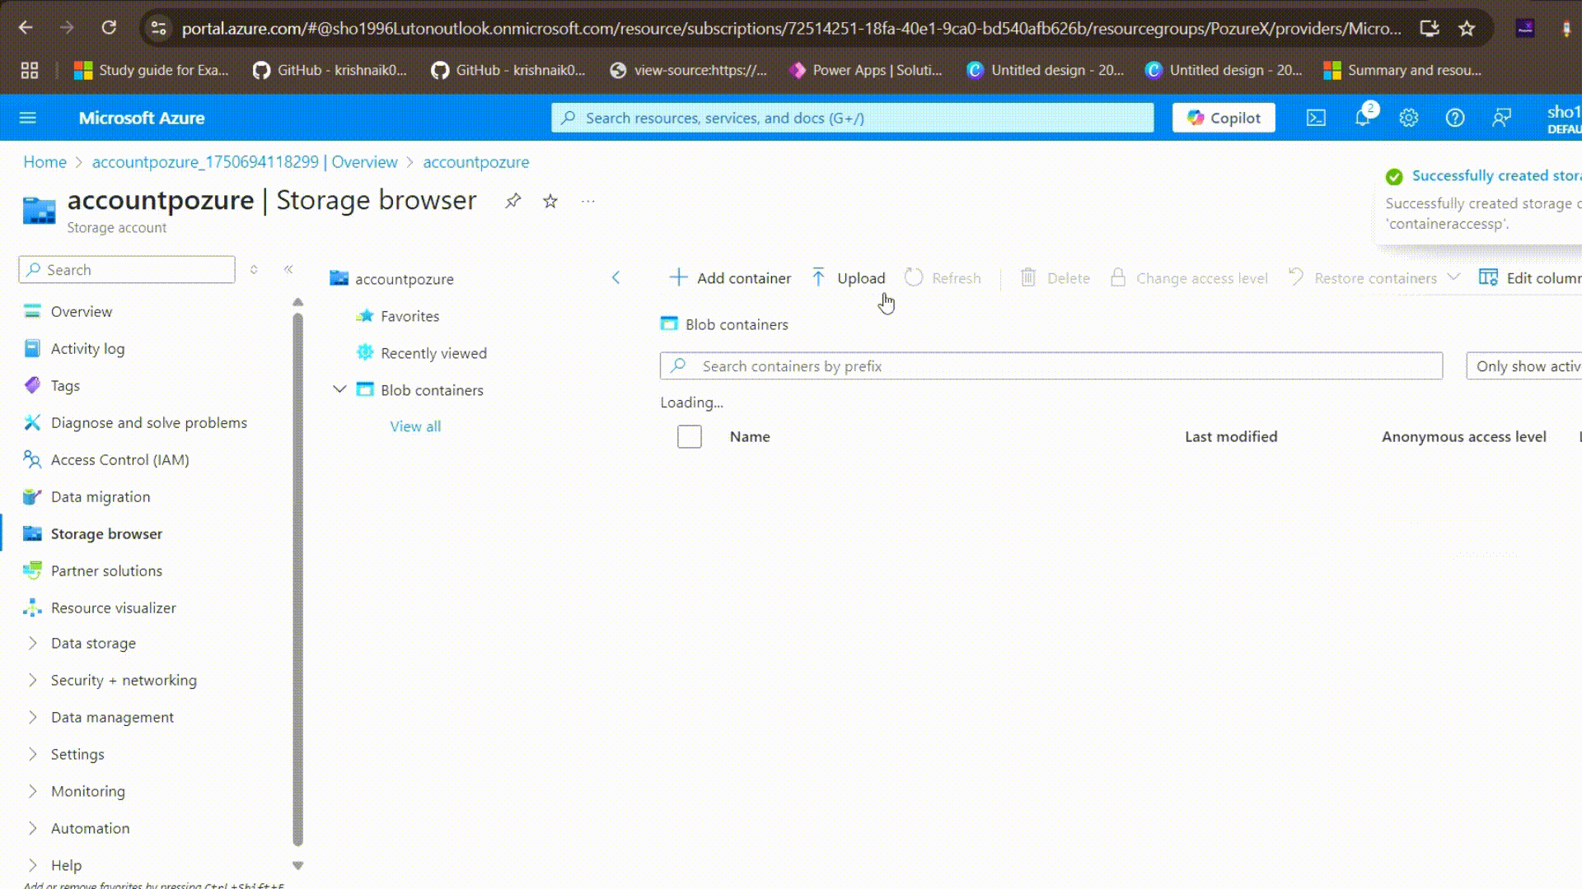The width and height of the screenshot is (1582, 889).
Task: Collapse the storage browser tree pane
Action: pos(615,278)
